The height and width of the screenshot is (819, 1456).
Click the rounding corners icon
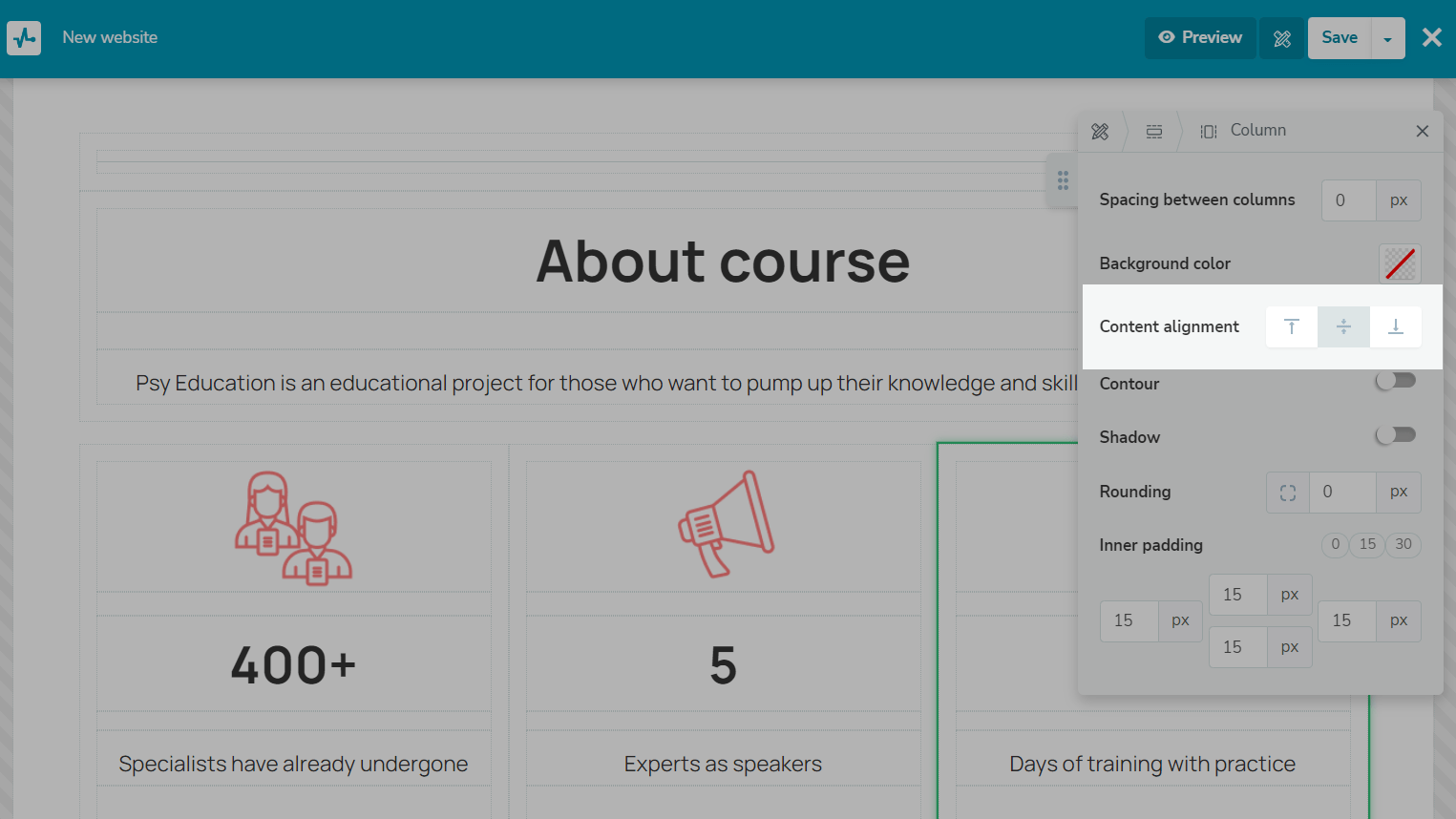(1288, 493)
